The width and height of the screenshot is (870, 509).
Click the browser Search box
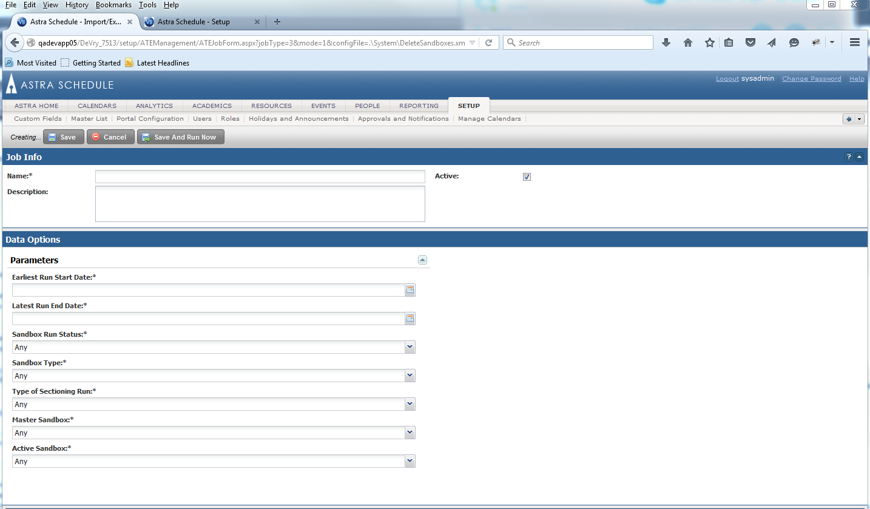point(578,42)
